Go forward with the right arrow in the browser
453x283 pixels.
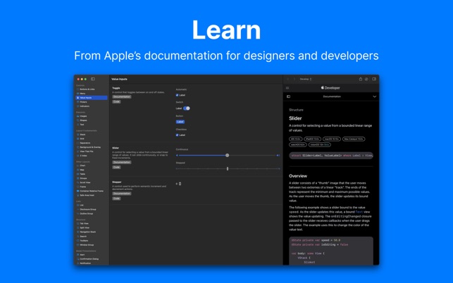294,79
